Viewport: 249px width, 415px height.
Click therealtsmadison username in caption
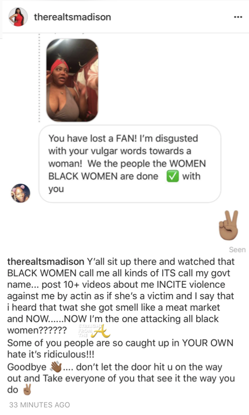click(x=46, y=262)
